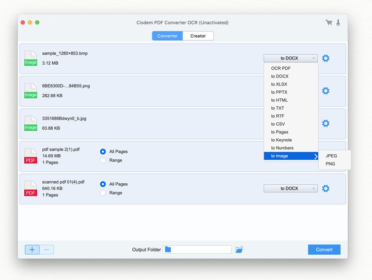The image size is (372, 280).
Task: Pick JPEG in the image submenu
Action: 331,156
